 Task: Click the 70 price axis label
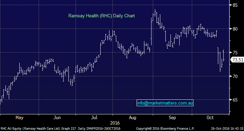click(x=235, y=76)
